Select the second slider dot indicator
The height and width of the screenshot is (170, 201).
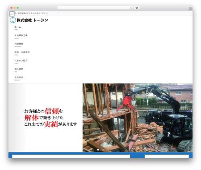(x=100, y=150)
